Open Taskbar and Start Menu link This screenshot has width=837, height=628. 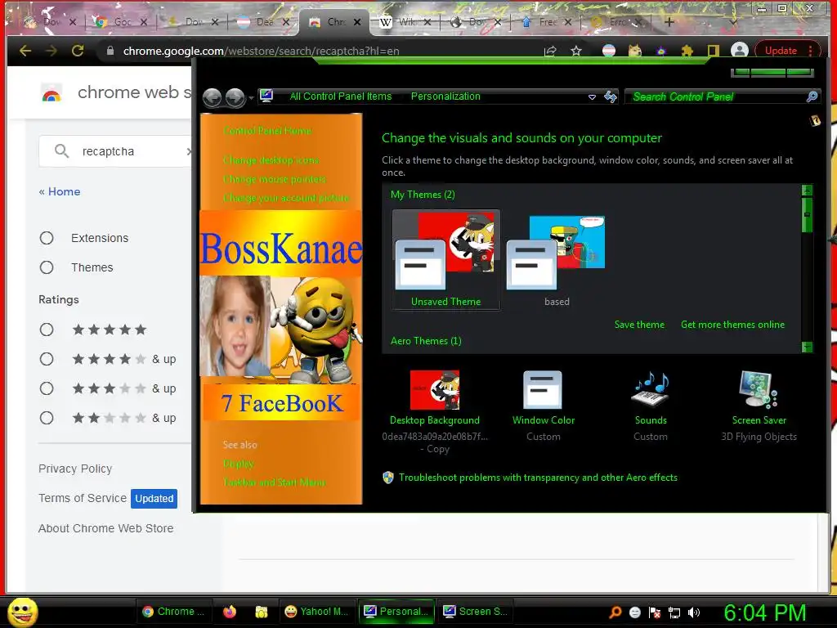click(x=274, y=482)
